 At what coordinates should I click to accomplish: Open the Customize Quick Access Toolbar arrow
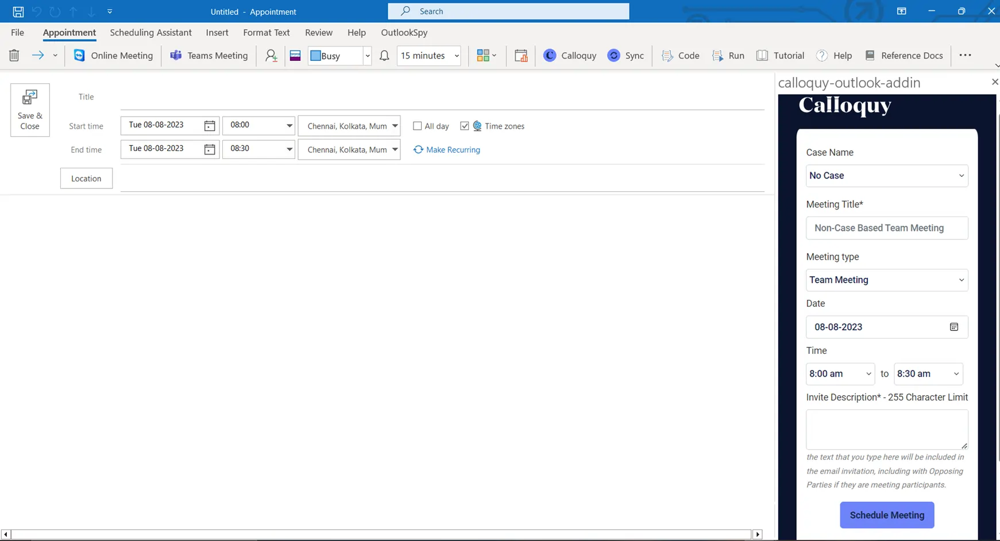coord(110,11)
